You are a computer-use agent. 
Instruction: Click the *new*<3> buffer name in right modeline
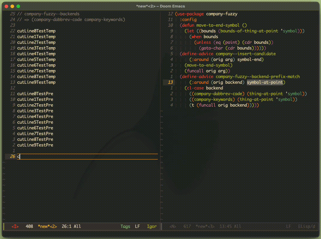(x=205, y=226)
